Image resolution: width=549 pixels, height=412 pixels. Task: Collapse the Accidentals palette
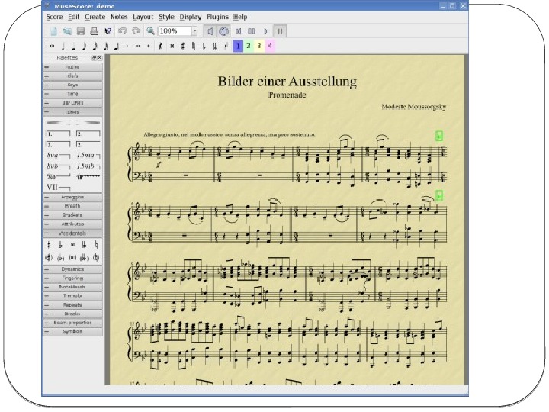tap(73, 233)
